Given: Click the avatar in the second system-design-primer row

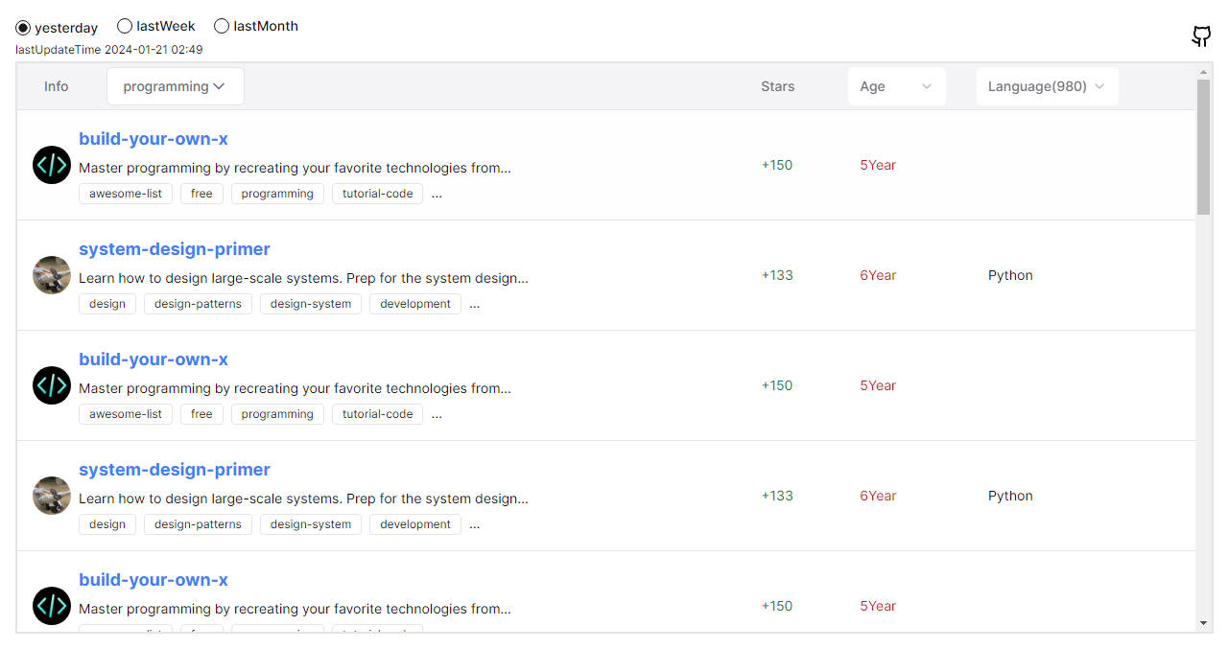Looking at the screenshot, I should coord(52,496).
